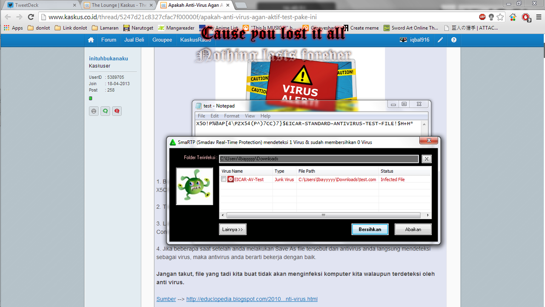
Task: Open the iqbal916 account menu
Action: coord(415,40)
